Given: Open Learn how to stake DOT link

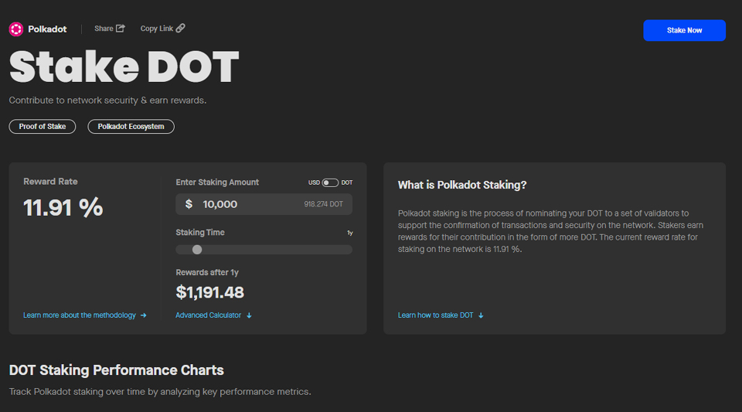Looking at the screenshot, I should pyautogui.click(x=441, y=315).
